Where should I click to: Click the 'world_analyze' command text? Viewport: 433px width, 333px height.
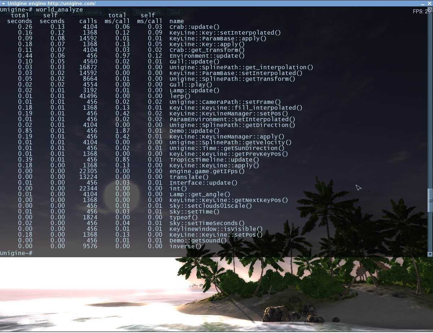point(59,10)
